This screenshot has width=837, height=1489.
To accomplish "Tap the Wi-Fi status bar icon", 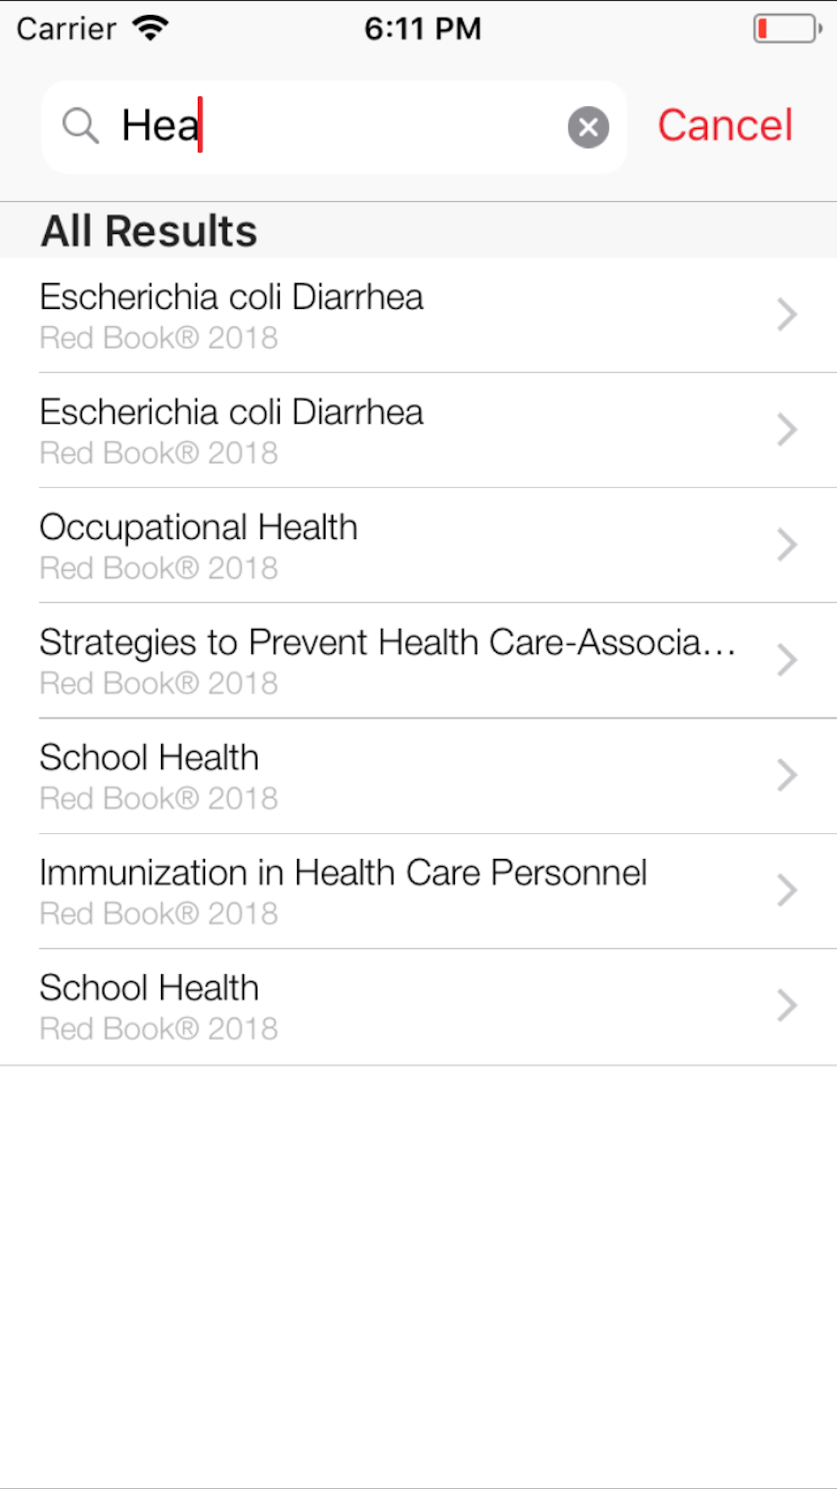I will (x=150, y=28).
